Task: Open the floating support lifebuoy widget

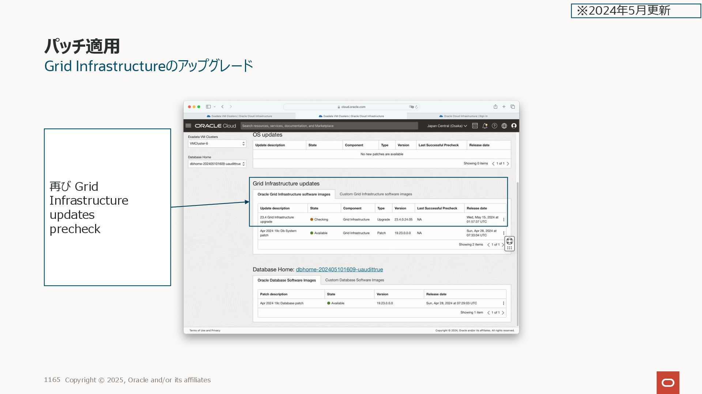Action: [x=509, y=241]
